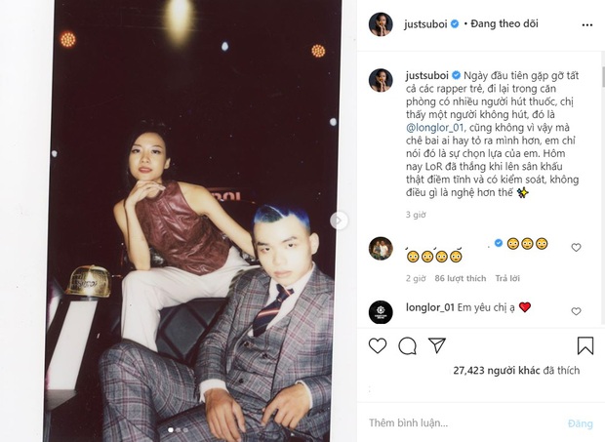Like the emoji comment with heart
The width and height of the screenshot is (605, 442).
(576, 248)
